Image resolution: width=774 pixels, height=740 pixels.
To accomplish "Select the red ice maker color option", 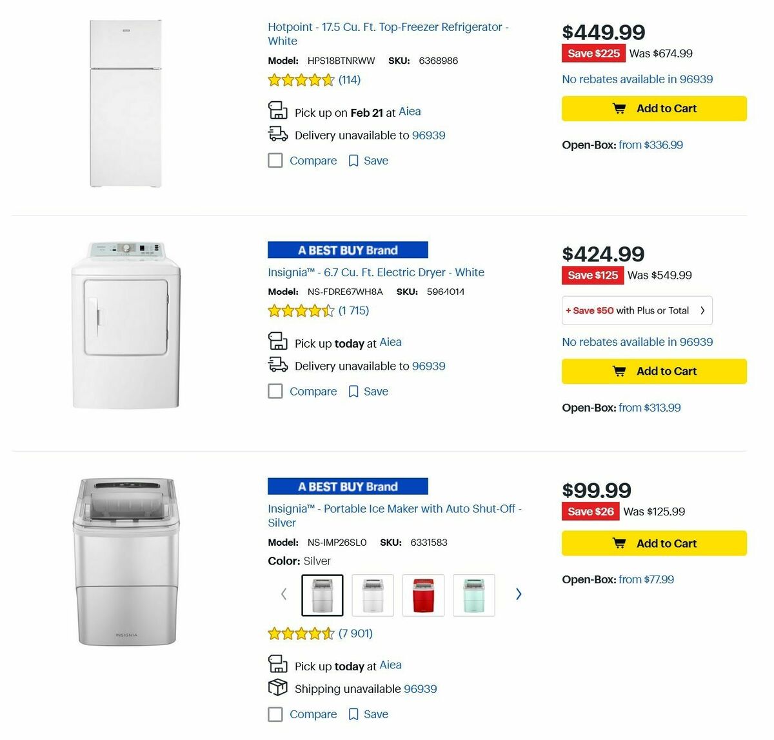I will coord(423,595).
